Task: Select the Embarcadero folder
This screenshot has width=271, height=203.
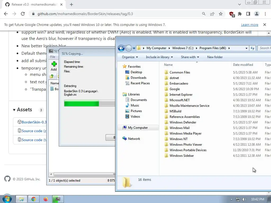Action: [x=179, y=83]
